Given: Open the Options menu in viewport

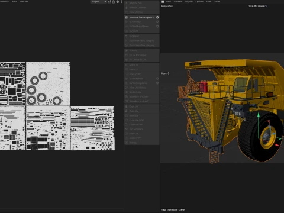Looking at the screenshot, I should point(199,2).
